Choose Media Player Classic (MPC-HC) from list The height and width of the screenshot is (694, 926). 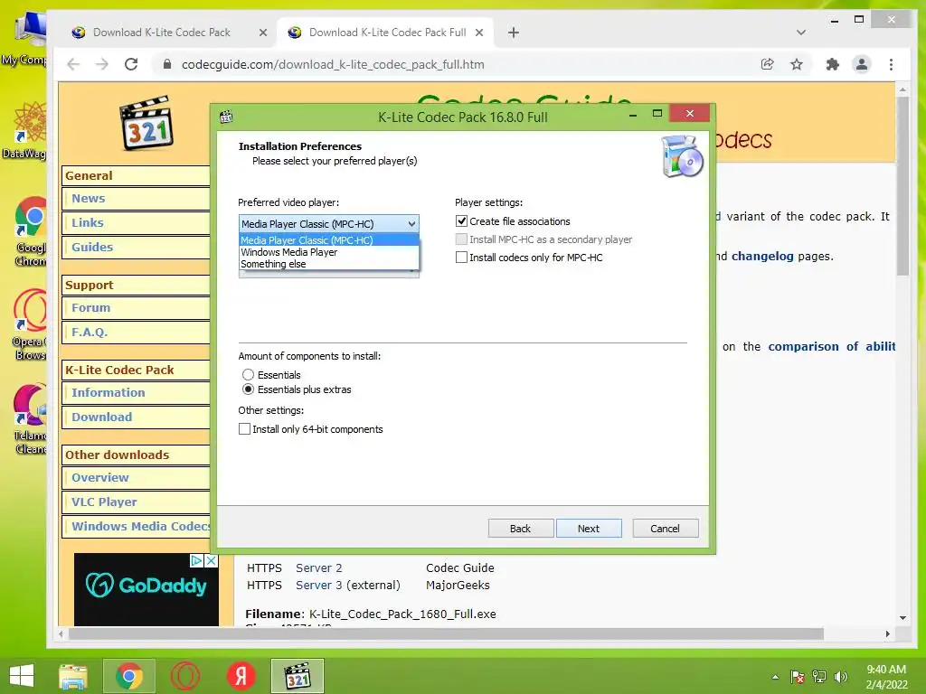[329, 240]
